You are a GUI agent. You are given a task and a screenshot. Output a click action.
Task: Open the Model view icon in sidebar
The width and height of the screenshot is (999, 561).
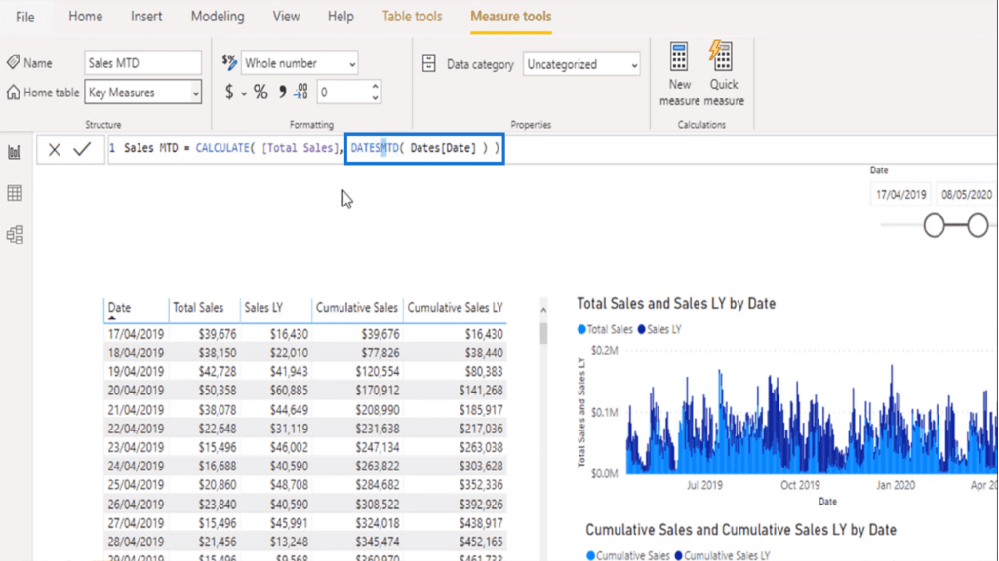(15, 235)
